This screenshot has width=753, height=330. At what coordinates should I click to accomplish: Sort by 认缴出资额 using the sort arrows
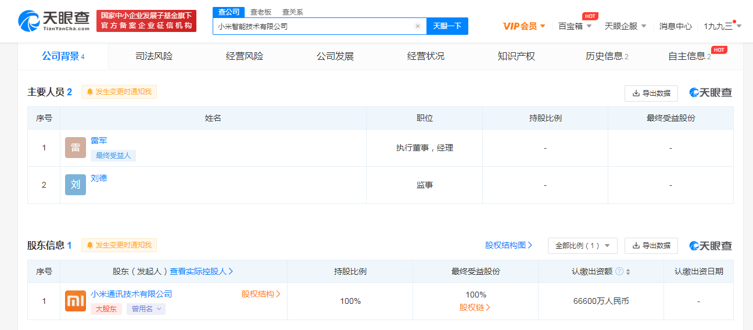628,272
